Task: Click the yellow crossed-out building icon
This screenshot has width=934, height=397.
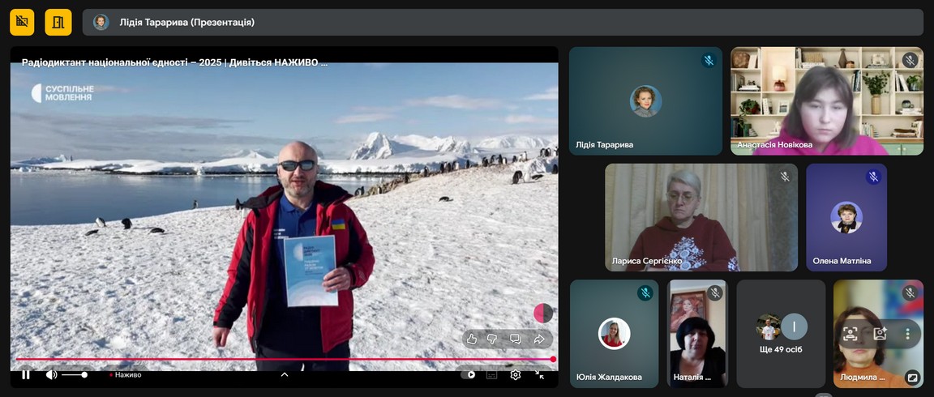Action: point(22,22)
